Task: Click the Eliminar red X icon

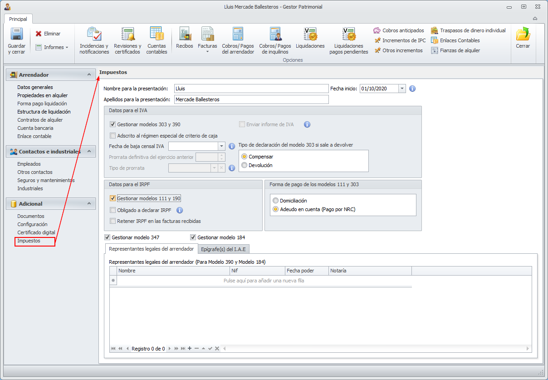Action: click(39, 34)
